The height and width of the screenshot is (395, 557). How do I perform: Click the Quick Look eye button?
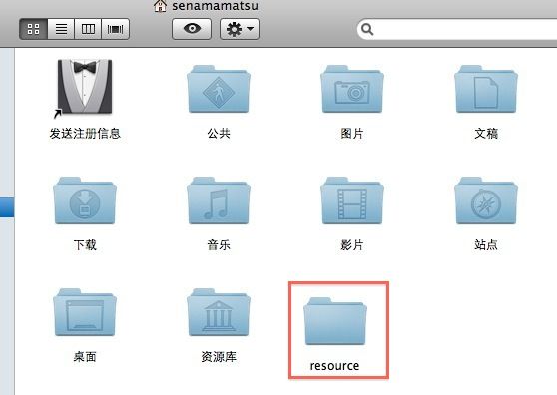coord(192,29)
